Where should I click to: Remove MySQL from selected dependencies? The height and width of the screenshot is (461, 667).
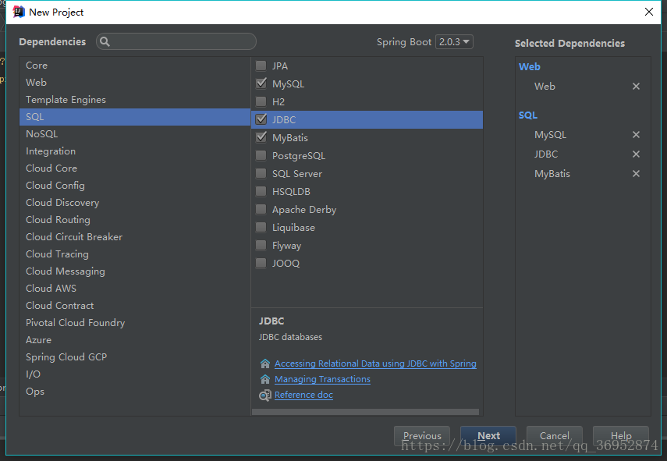(636, 135)
